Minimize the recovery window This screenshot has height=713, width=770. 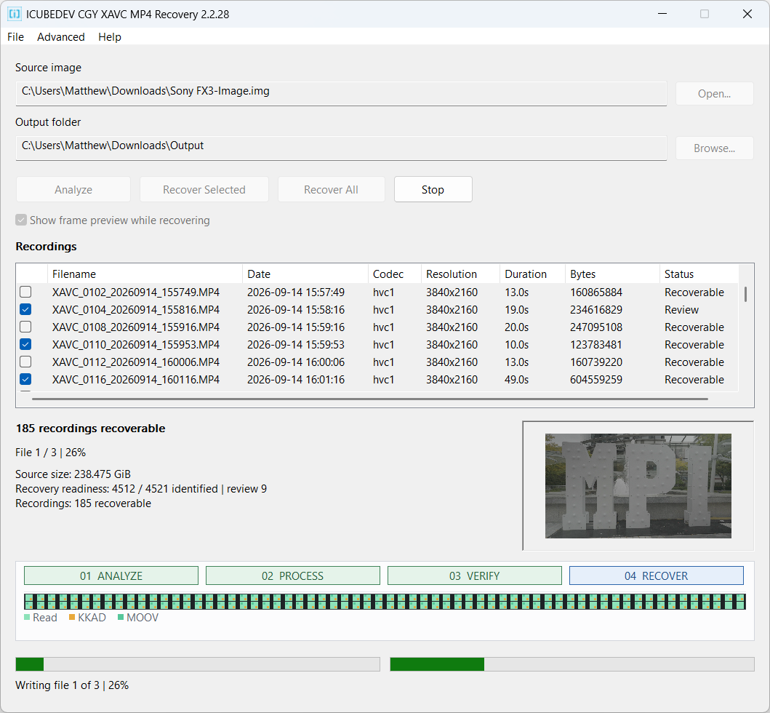662,14
